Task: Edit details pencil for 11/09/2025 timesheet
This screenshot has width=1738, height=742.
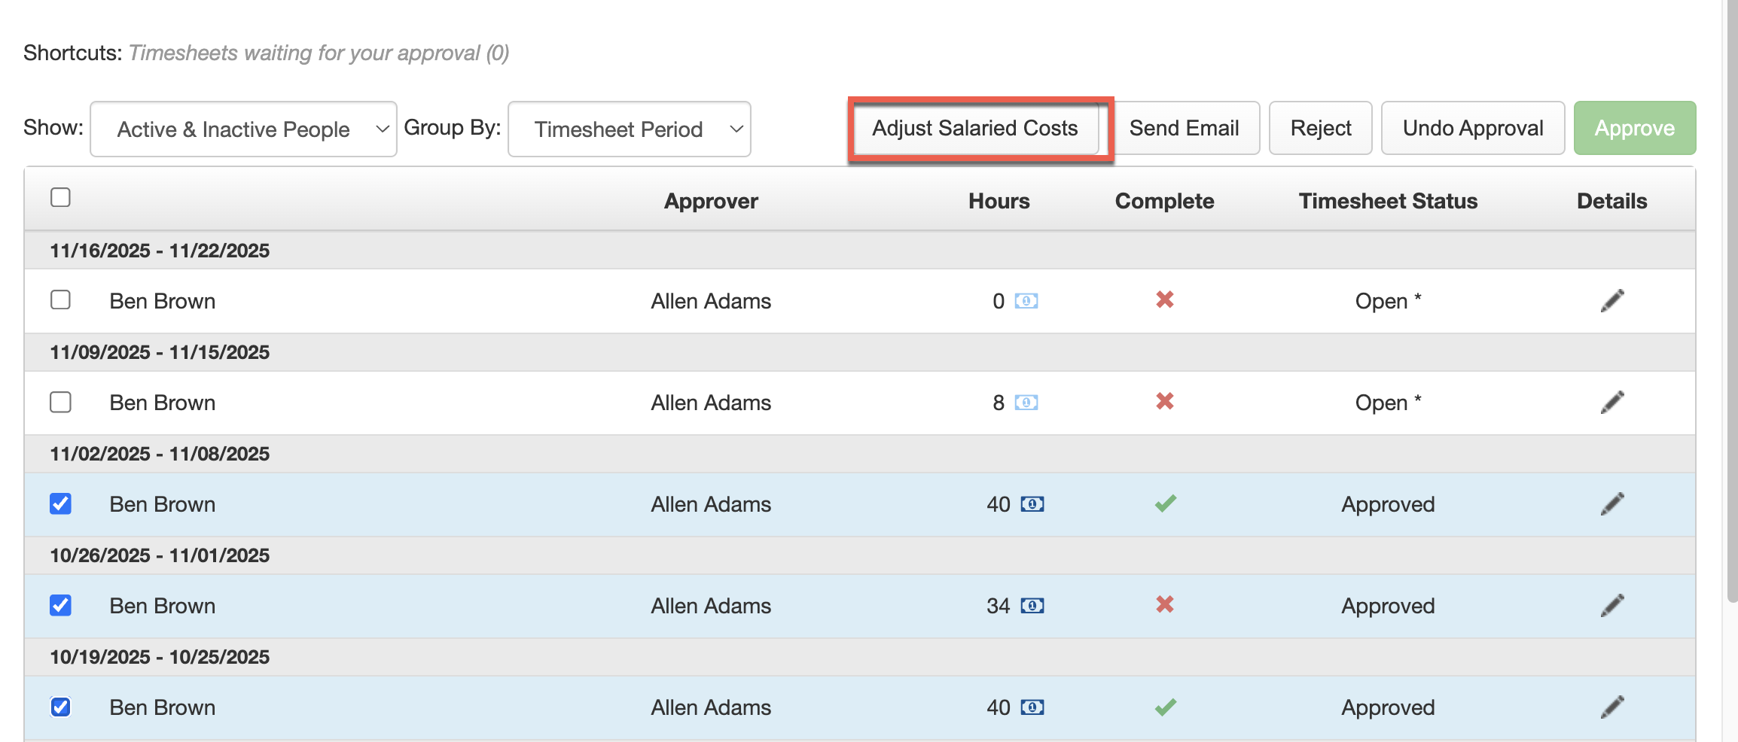Action: (x=1612, y=402)
